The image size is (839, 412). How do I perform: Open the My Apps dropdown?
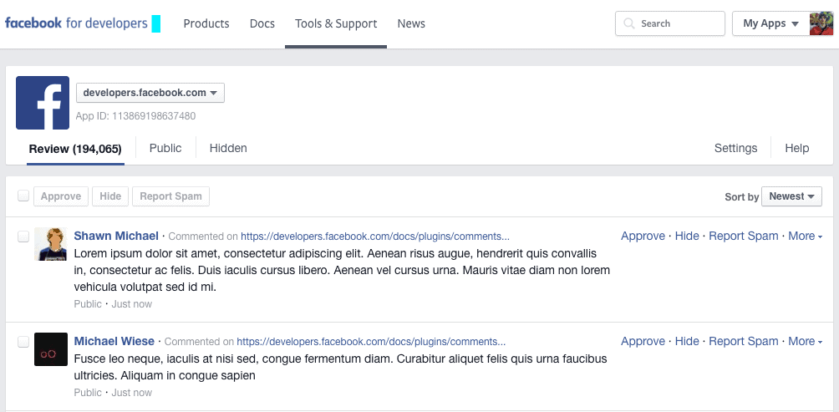point(770,23)
